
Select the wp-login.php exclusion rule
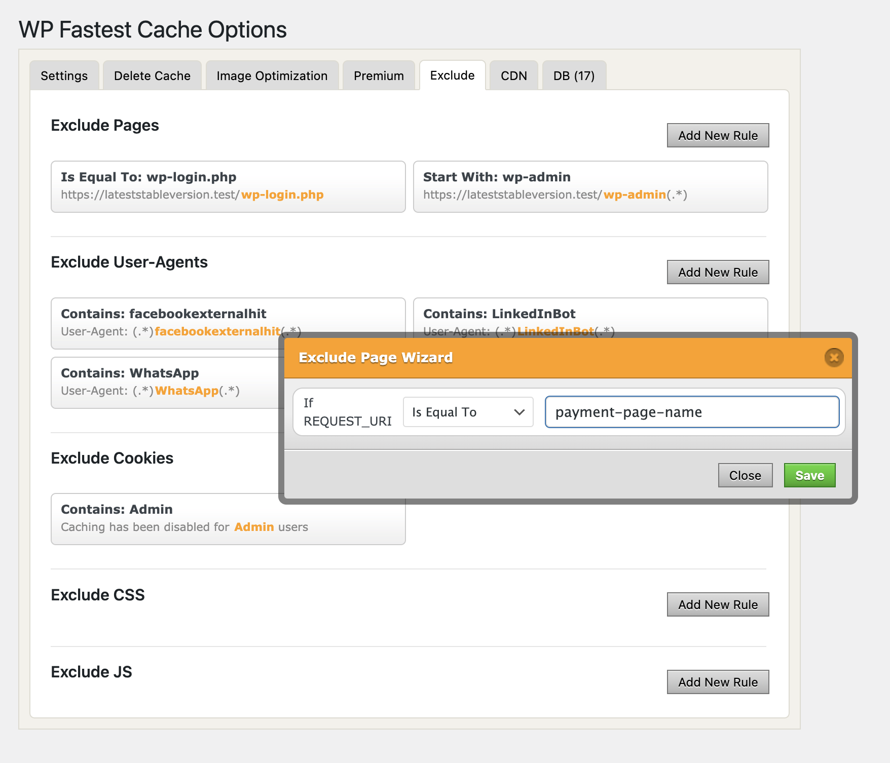point(228,186)
